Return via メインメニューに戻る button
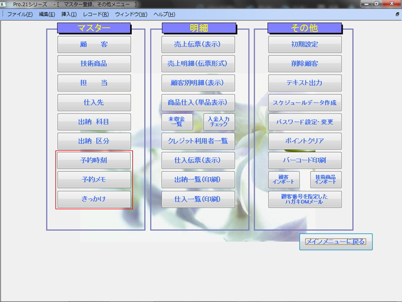The height and width of the screenshot is (302, 402). click(x=336, y=241)
